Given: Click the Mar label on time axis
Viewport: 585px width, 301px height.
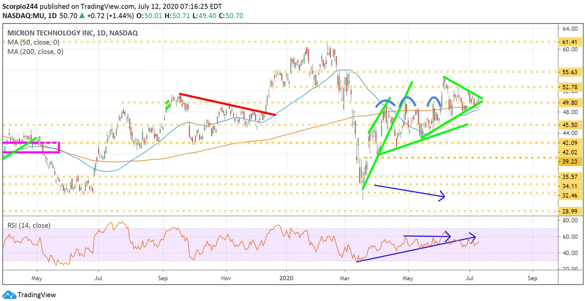Looking at the screenshot, I should (345, 278).
